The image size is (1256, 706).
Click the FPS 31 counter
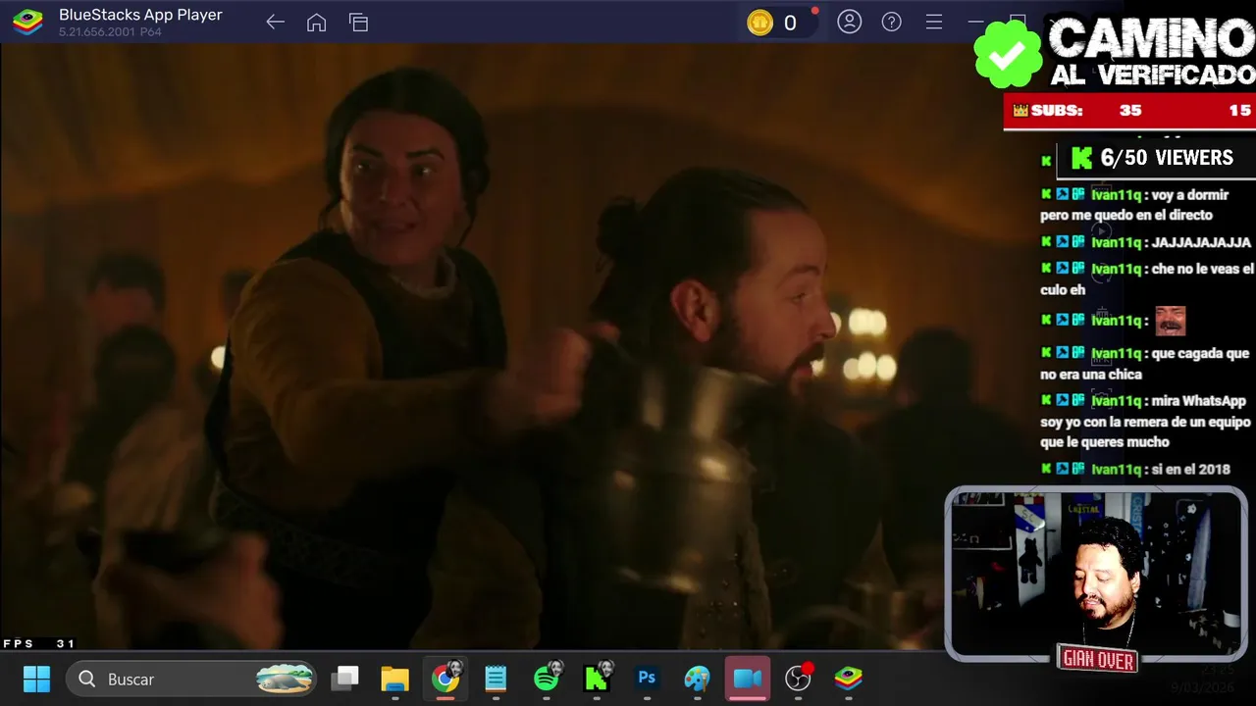pyautogui.click(x=39, y=643)
